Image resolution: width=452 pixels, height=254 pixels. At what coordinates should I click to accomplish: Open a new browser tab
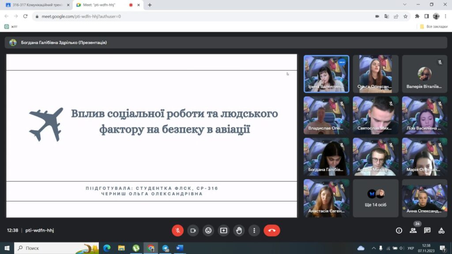(150, 5)
